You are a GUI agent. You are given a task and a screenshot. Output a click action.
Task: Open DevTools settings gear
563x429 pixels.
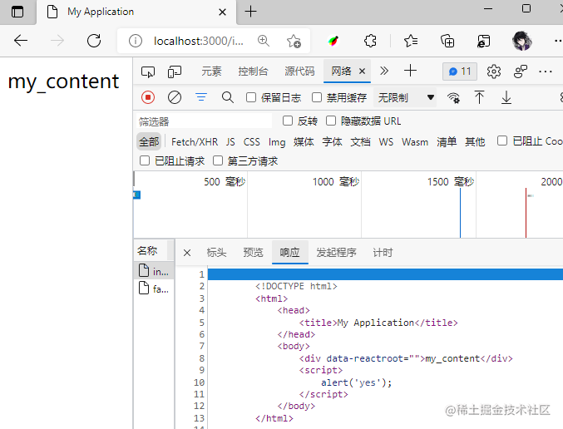click(494, 71)
